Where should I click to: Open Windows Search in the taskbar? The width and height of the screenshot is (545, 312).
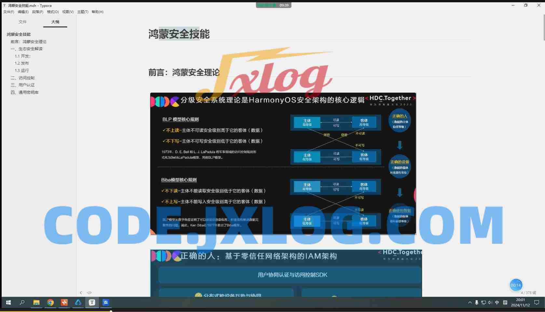tap(22, 302)
